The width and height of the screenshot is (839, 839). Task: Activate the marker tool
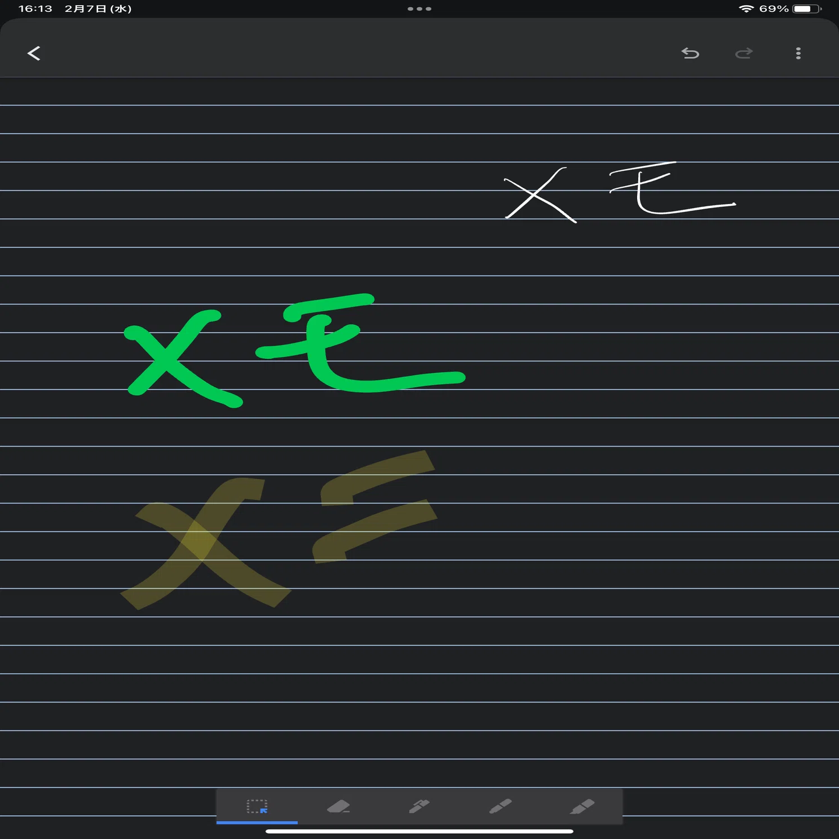click(x=501, y=806)
